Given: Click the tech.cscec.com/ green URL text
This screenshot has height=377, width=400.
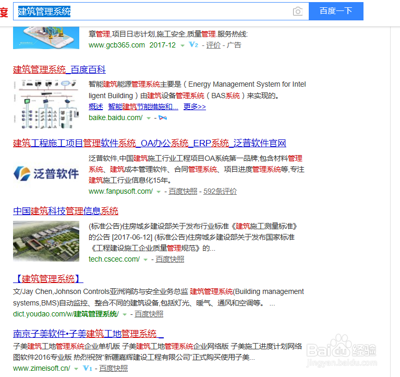Looking at the screenshot, I should [x=114, y=259].
